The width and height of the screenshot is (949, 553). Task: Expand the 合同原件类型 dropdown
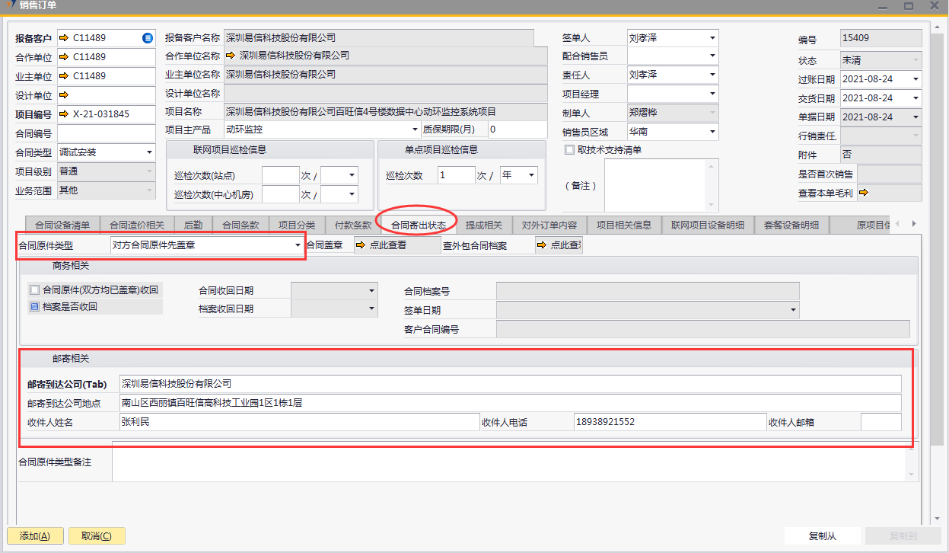coord(298,246)
